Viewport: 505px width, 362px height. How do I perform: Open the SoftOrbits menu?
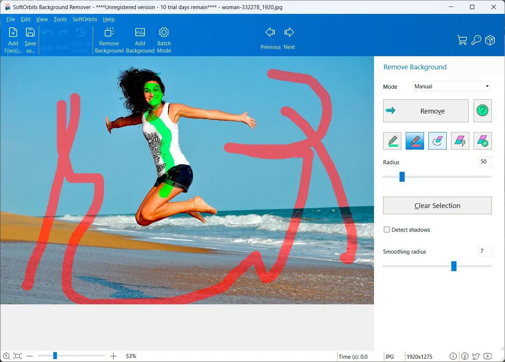[85, 19]
